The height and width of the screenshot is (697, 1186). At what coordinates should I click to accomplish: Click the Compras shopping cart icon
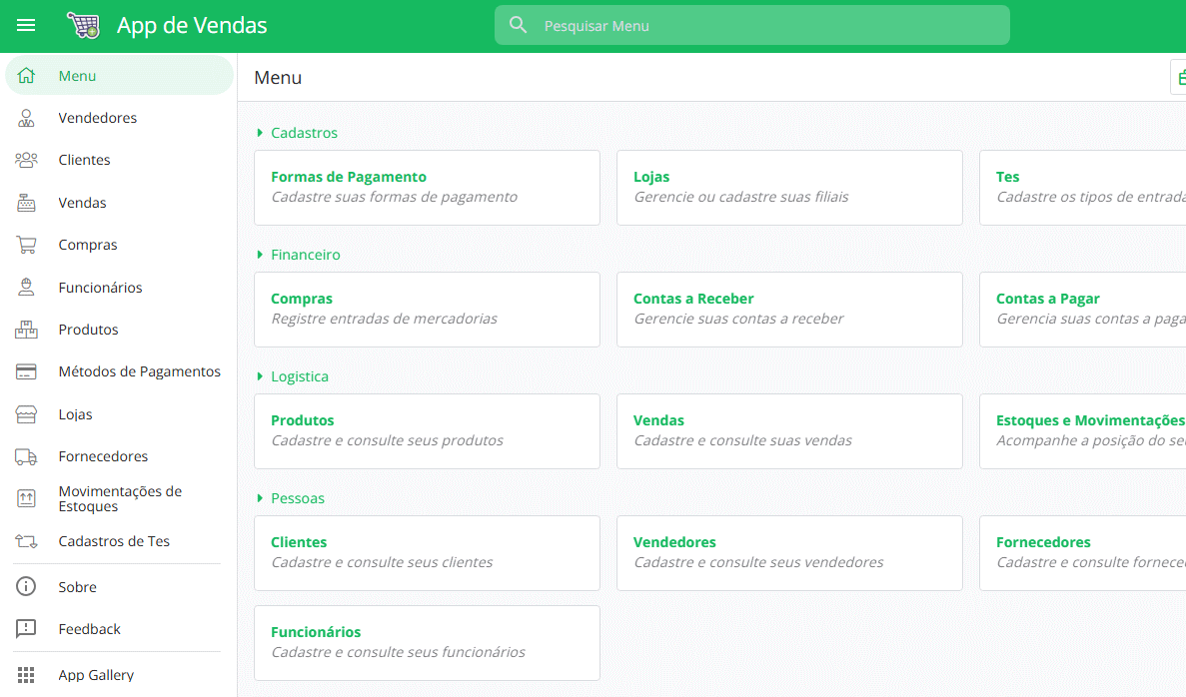pos(26,244)
